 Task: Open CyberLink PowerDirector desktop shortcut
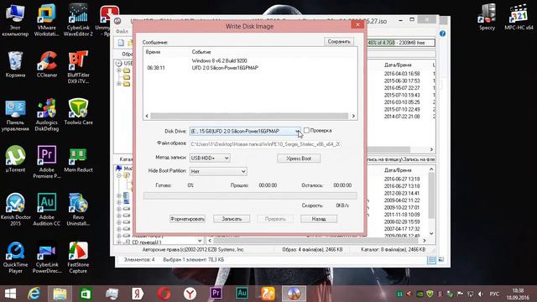(47, 258)
